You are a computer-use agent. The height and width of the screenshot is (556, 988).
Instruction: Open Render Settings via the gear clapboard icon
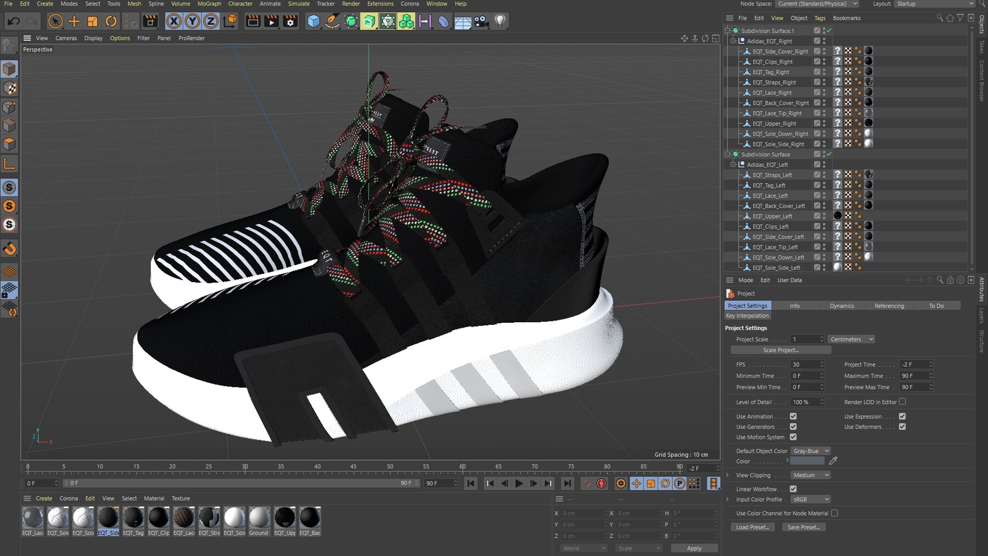(x=290, y=21)
